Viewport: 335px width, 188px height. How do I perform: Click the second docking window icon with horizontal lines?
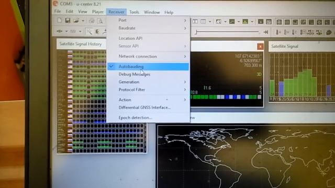tap(287, 22)
